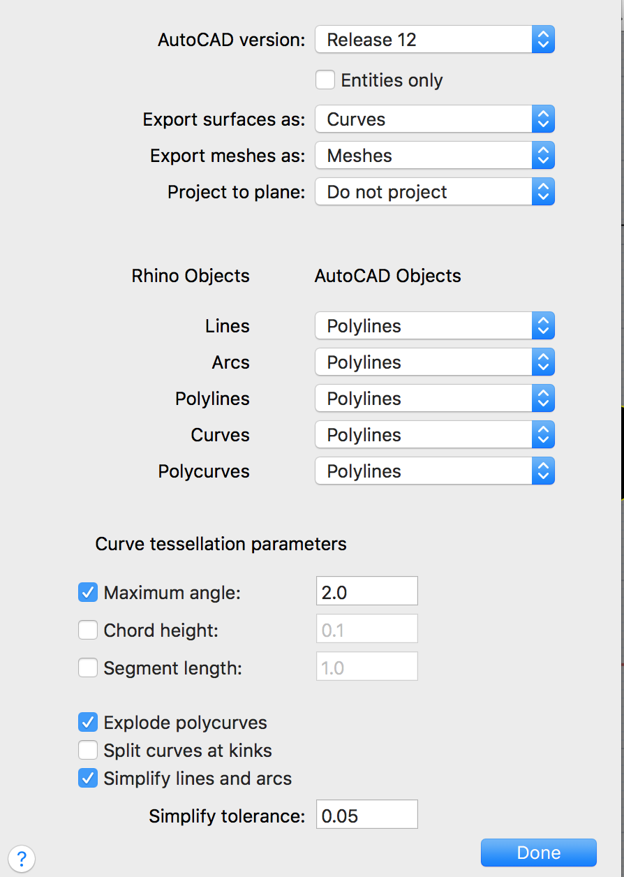Click the Done button
The height and width of the screenshot is (877, 624).
coord(539,853)
